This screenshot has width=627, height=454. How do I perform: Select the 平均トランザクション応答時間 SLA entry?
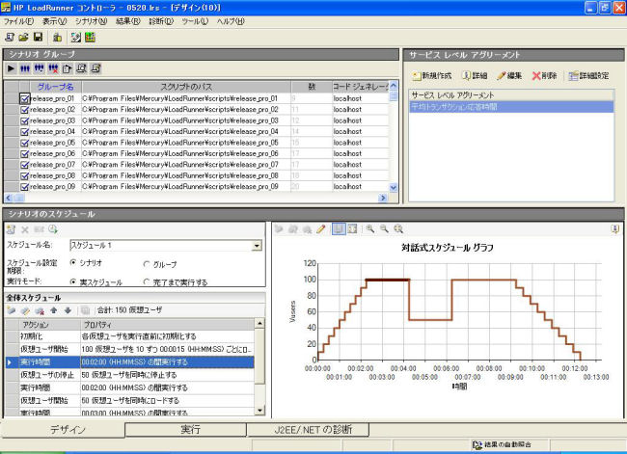pyautogui.click(x=511, y=107)
